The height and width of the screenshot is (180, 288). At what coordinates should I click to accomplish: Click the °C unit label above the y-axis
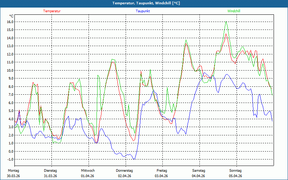pyautogui.click(x=12, y=16)
